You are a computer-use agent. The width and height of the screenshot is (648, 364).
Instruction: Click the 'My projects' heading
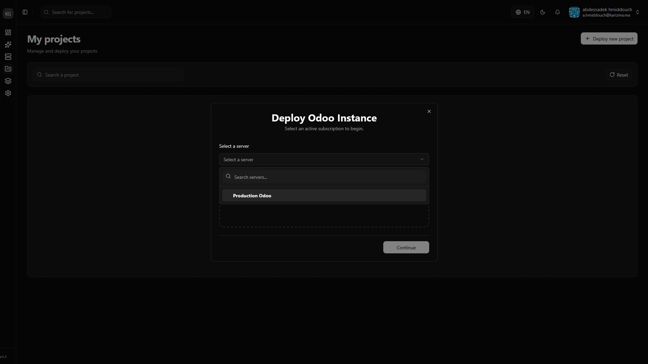click(54, 39)
